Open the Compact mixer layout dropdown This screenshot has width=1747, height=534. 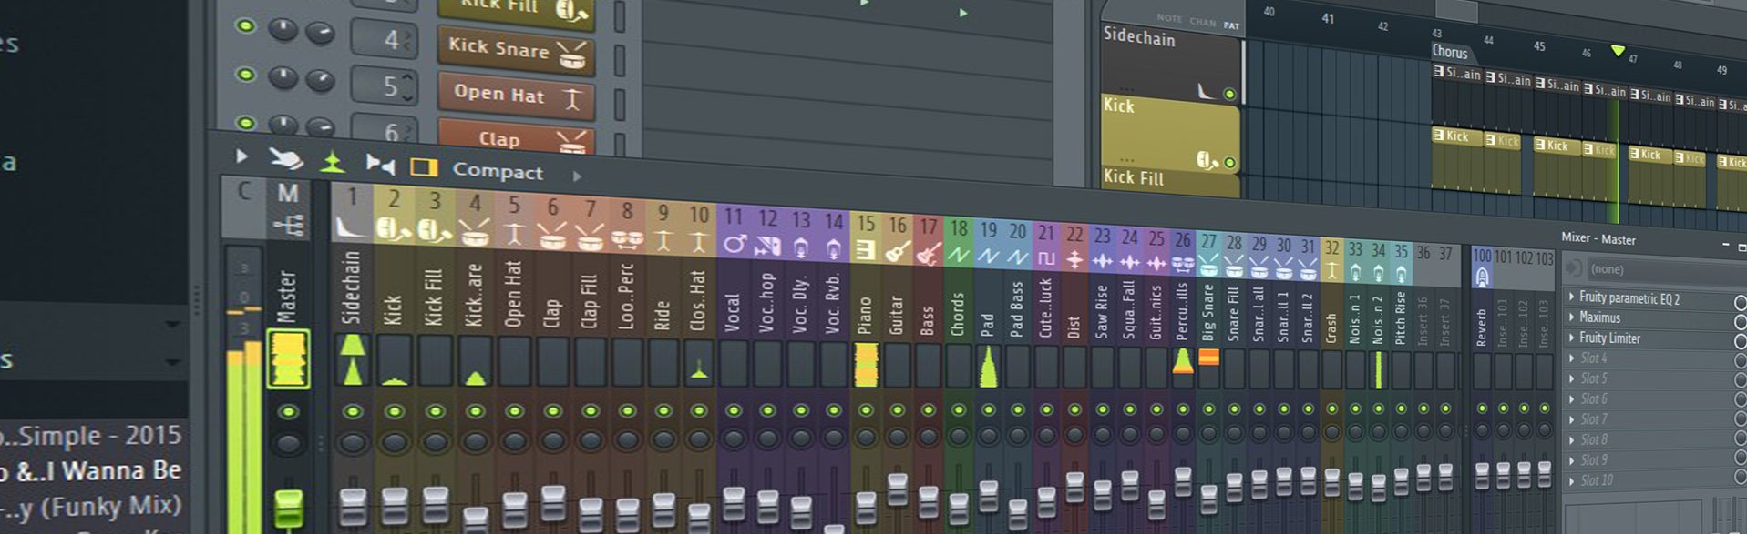tap(498, 171)
